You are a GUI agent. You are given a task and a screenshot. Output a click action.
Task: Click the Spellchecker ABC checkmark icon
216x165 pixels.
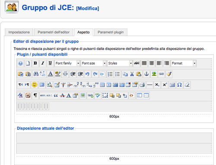tap(98, 95)
